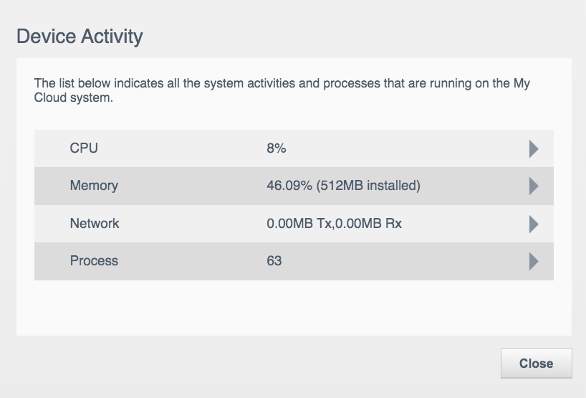586x398 pixels.
Task: Click the blank header area right of the title
Action: coord(358,36)
